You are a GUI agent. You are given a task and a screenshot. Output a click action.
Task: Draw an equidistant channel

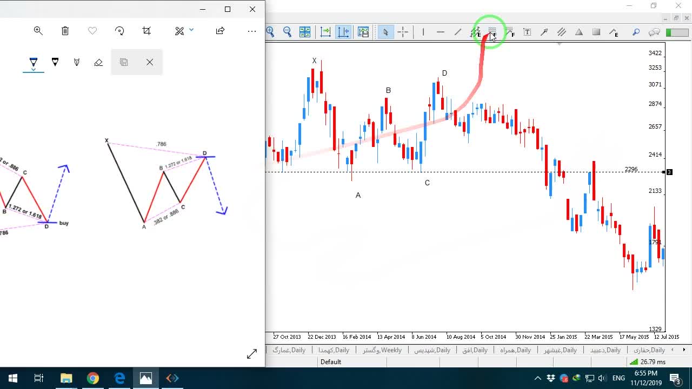[x=562, y=32]
